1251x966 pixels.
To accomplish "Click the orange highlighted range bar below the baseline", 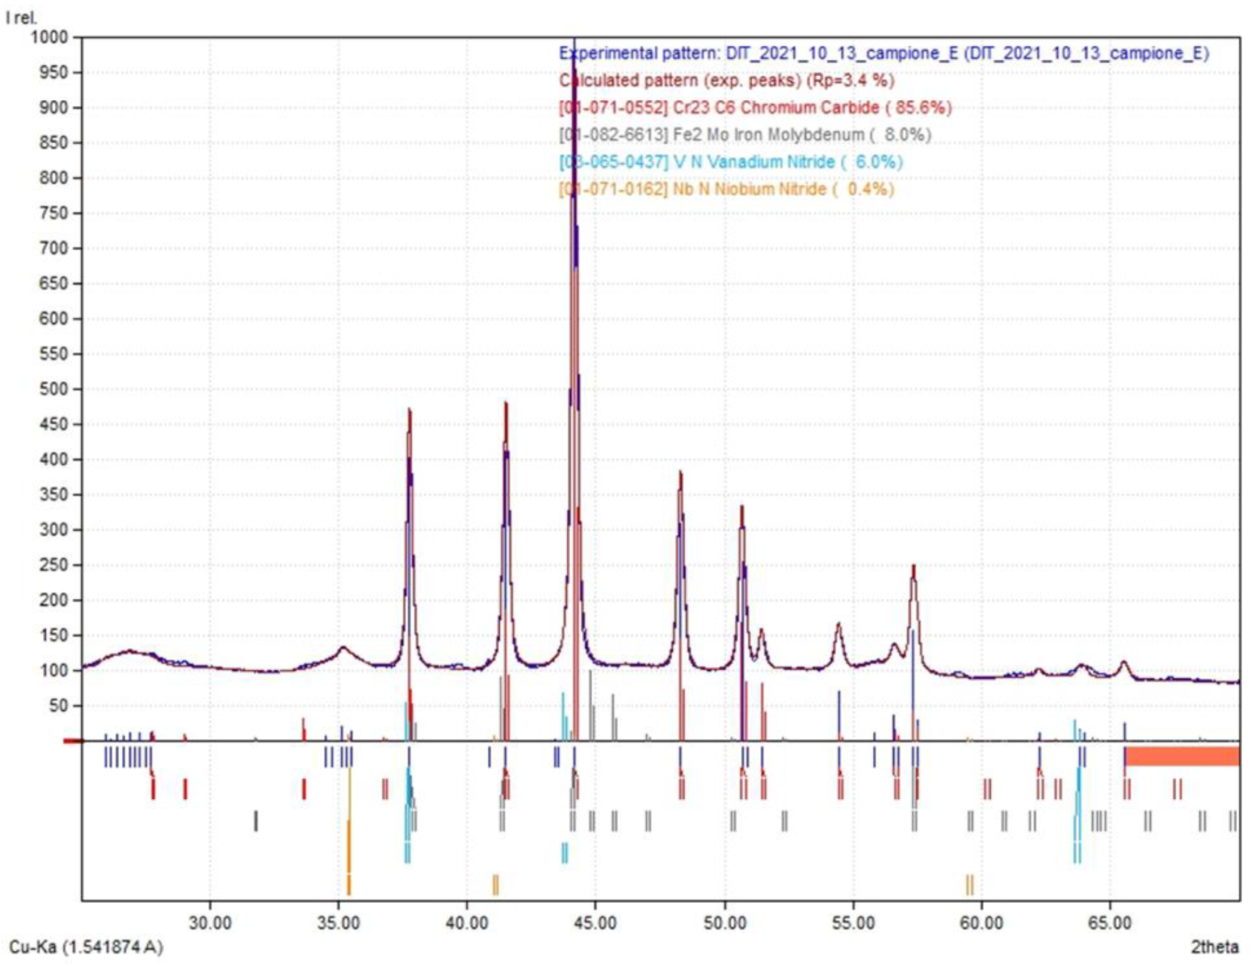I will (x=1181, y=756).
